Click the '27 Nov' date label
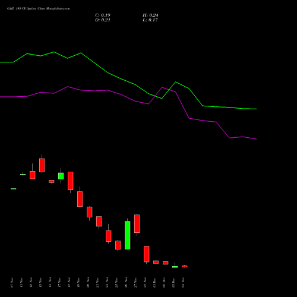The height and width of the screenshot is (297, 297). click(135, 283)
